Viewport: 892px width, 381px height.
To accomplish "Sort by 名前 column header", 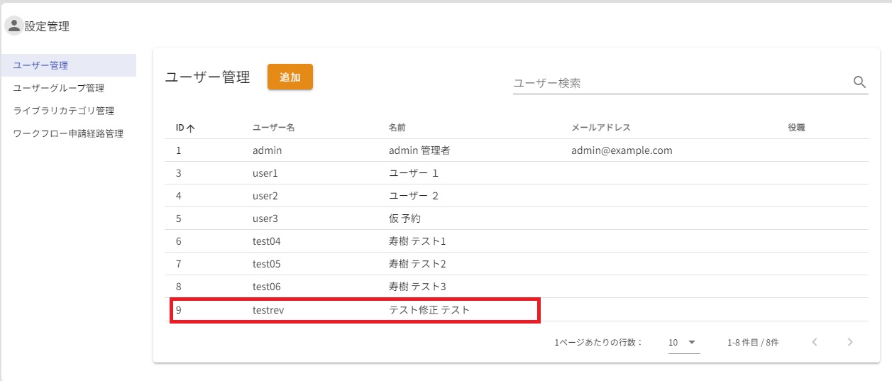I will (397, 128).
